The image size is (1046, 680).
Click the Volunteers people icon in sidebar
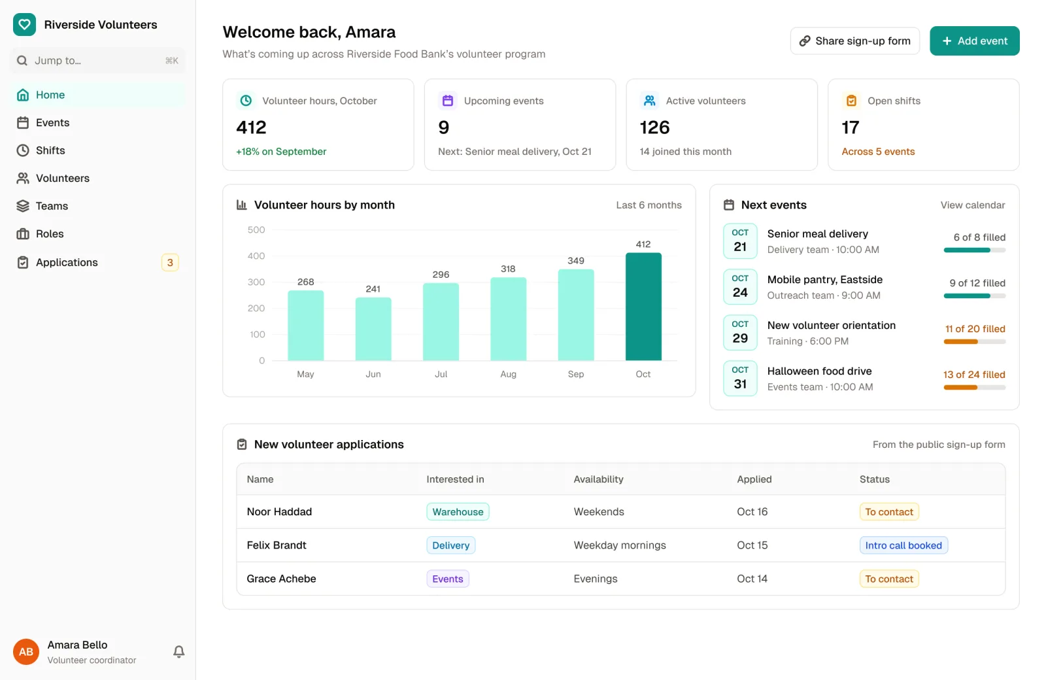point(23,178)
